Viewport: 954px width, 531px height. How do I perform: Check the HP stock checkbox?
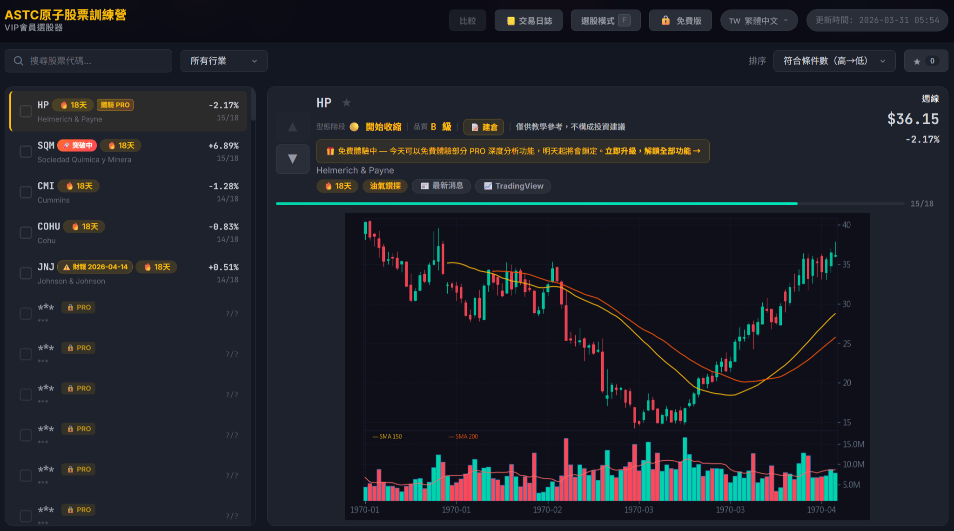tap(26, 111)
